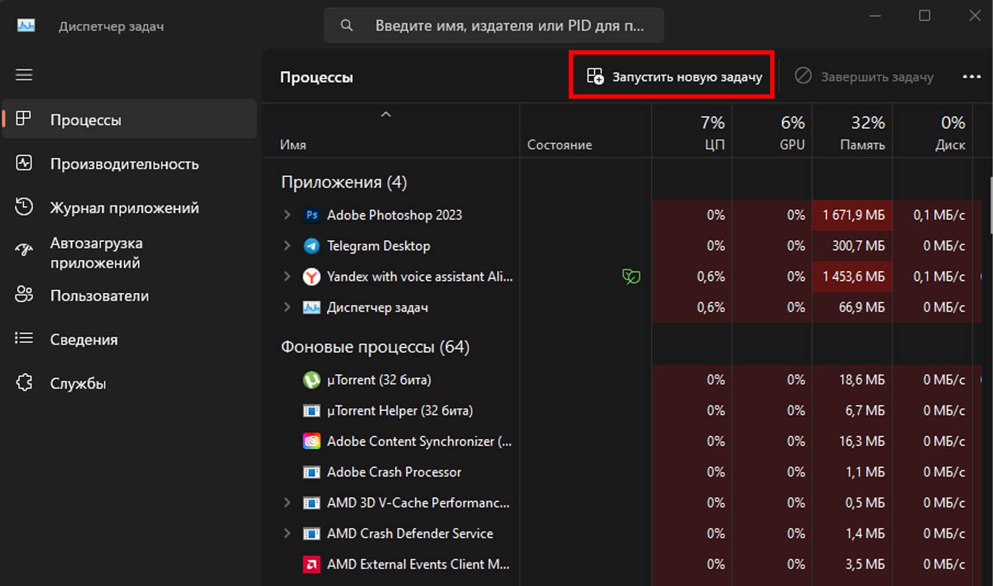993x586 pixels.
Task: Click the 18,6 МБ memory cell
Action: pos(852,380)
